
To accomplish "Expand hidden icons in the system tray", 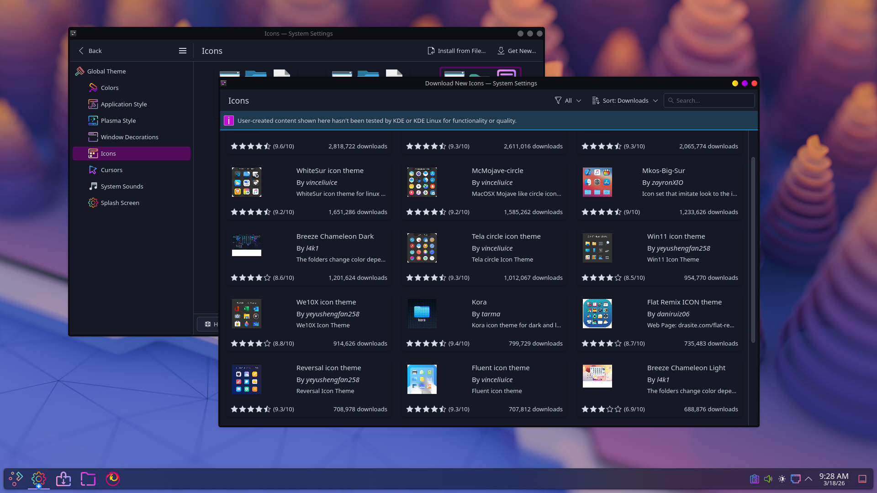I will (808, 479).
